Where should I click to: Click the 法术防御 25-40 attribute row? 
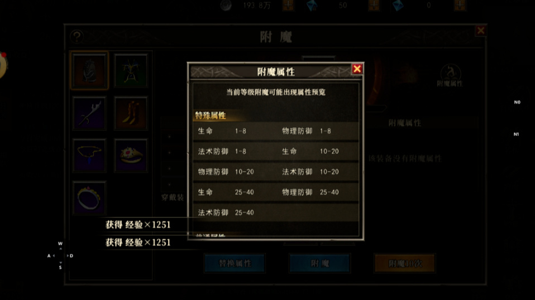(276, 212)
